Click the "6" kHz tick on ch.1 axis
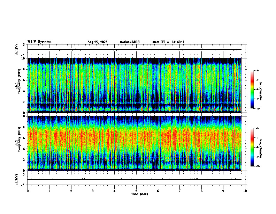276x214 pixels. [x=24, y=80]
